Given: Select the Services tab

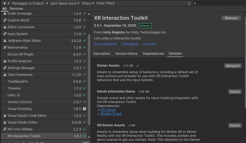Looking at the screenshot, I should coord(16,9).
